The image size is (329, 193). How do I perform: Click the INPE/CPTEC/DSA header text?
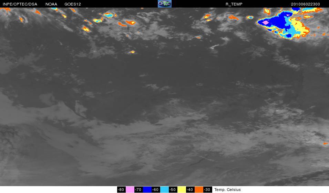click(x=20, y=4)
